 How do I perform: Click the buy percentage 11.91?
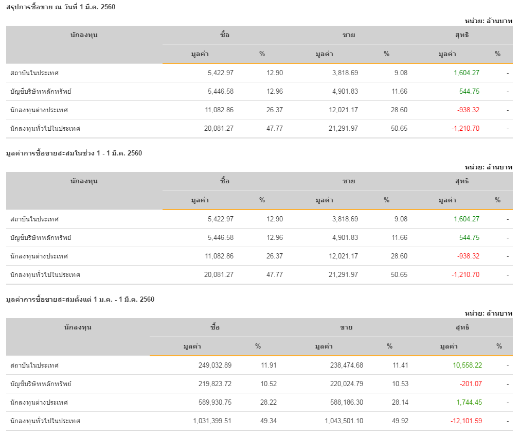click(x=269, y=365)
